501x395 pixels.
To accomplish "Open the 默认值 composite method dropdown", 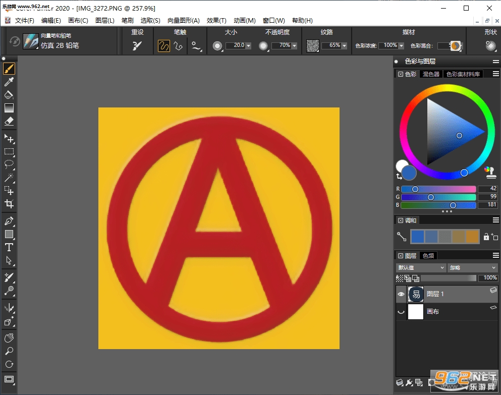I will (421, 267).
